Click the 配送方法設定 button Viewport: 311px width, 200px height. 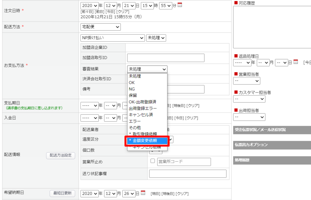tap(61, 156)
